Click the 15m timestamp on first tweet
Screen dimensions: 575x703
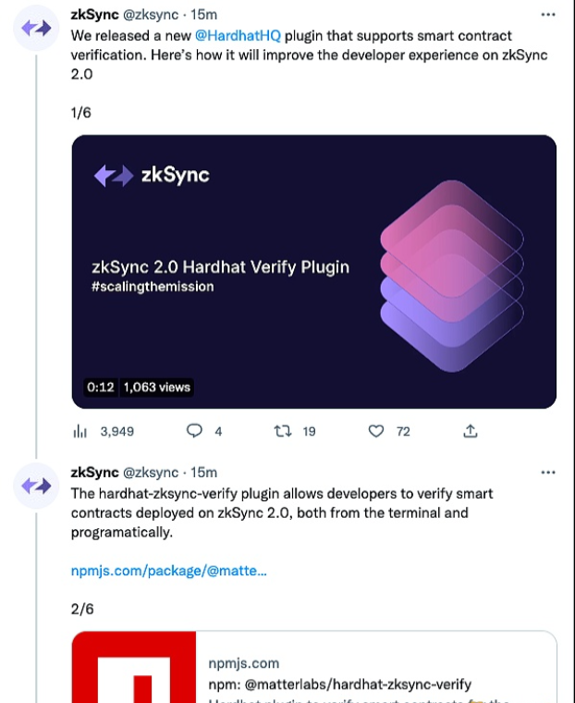pos(204,15)
